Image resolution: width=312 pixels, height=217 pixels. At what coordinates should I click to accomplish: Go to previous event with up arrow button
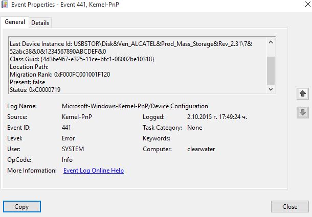pos(303,93)
